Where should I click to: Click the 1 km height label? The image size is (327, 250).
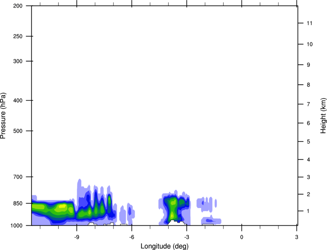308,211
